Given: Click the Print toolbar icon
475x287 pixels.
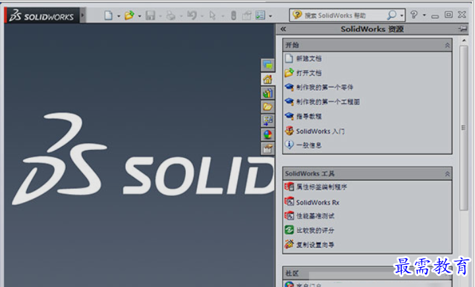Looking at the screenshot, I should pos(171,15).
